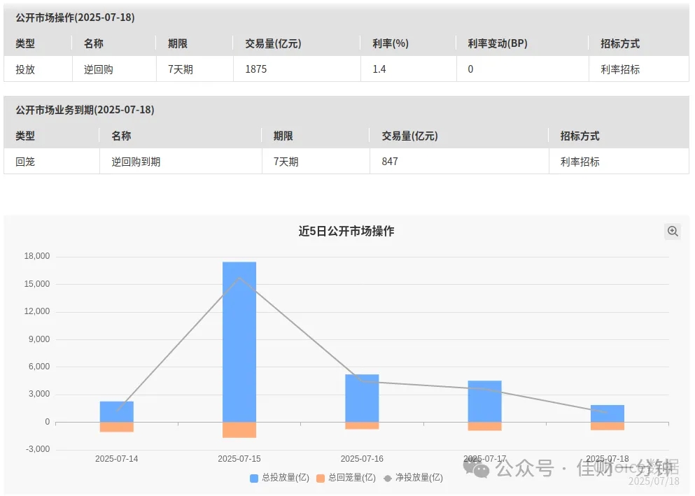Click 7天期 in the 逆回购到期 row

tap(286, 162)
